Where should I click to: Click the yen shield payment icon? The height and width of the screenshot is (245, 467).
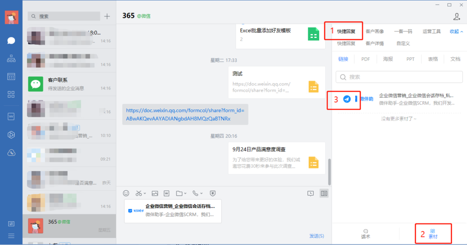(x=213, y=193)
